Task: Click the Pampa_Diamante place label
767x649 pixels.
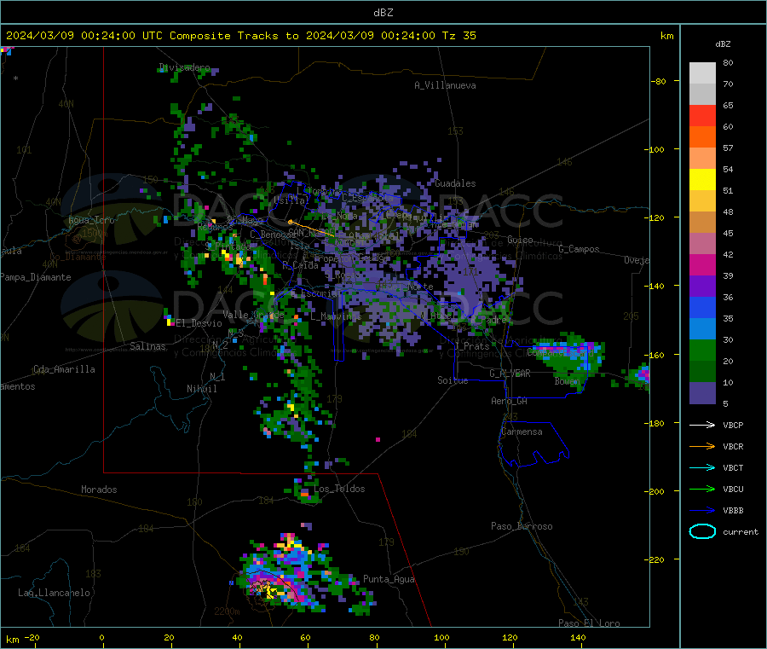Action: pyautogui.click(x=36, y=277)
